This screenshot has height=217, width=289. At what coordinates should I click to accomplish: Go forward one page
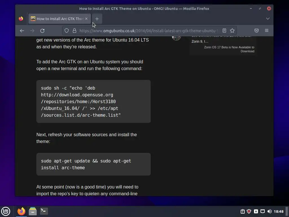point(32,31)
